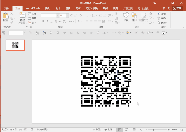Screen dimensions: 186x132
Task: Switch to Normal view icon
Action: point(120,130)
